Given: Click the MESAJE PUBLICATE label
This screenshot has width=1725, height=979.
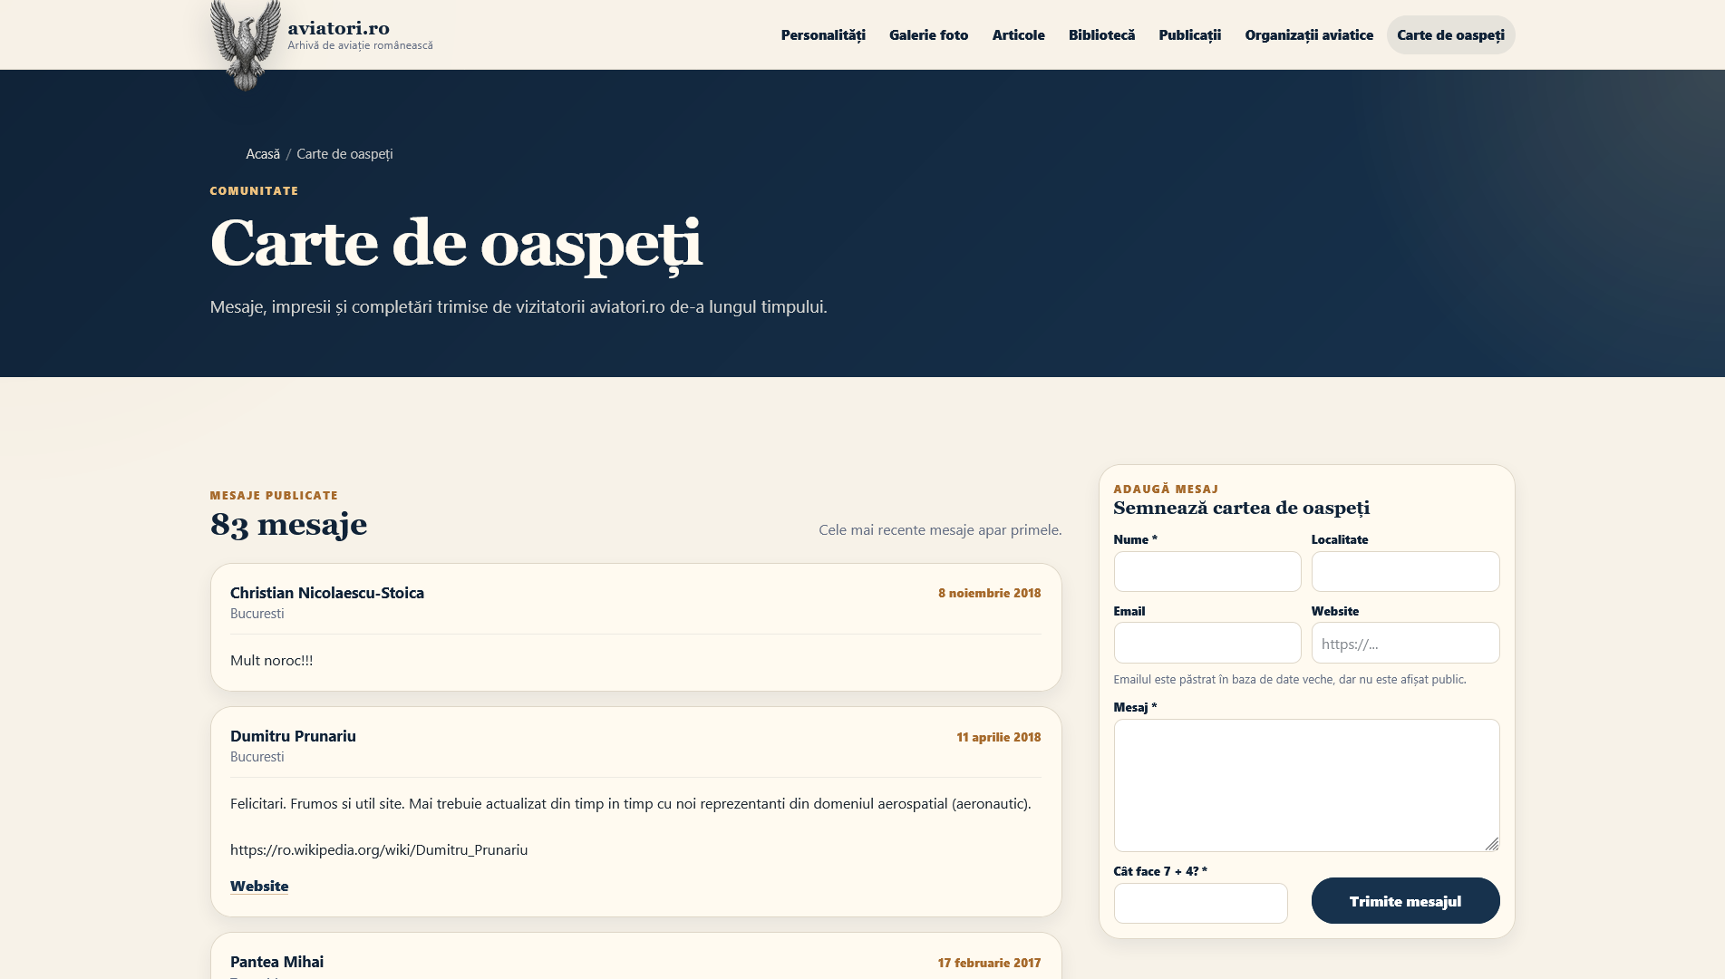Looking at the screenshot, I should coord(274,495).
